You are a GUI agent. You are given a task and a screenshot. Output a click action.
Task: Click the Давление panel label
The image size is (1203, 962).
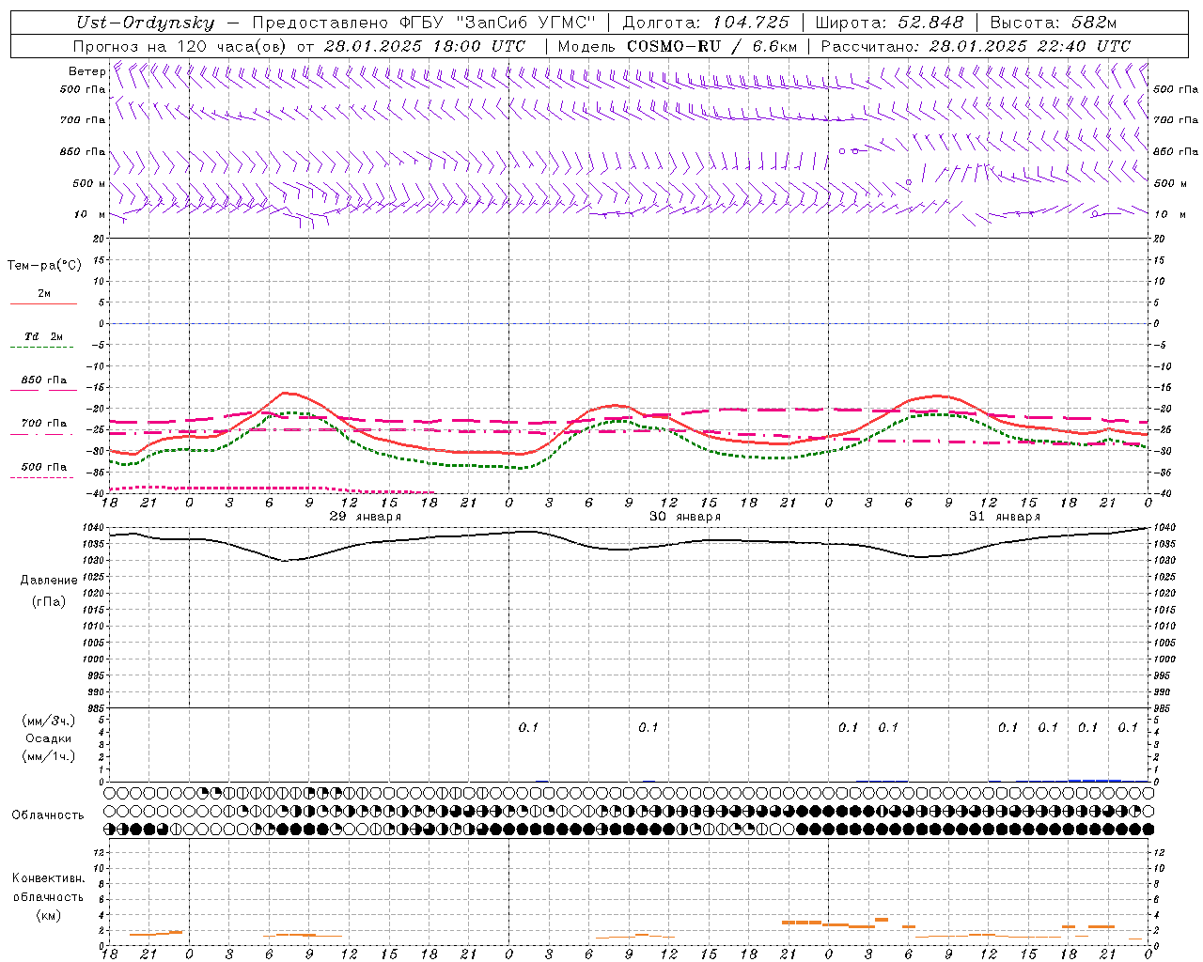tap(48, 581)
